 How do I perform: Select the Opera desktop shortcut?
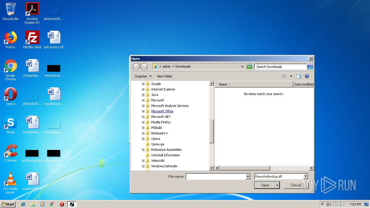coord(10,96)
